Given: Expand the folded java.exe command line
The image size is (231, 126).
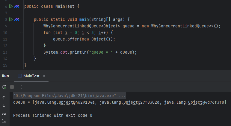Looking at the screenshot, I should (x=122, y=96).
